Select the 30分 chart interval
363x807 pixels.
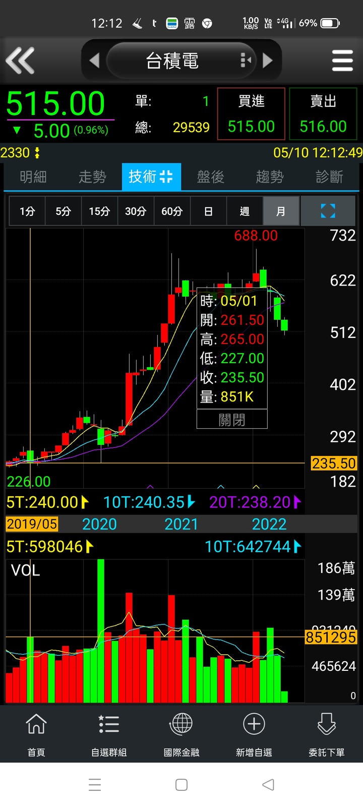[x=136, y=211]
